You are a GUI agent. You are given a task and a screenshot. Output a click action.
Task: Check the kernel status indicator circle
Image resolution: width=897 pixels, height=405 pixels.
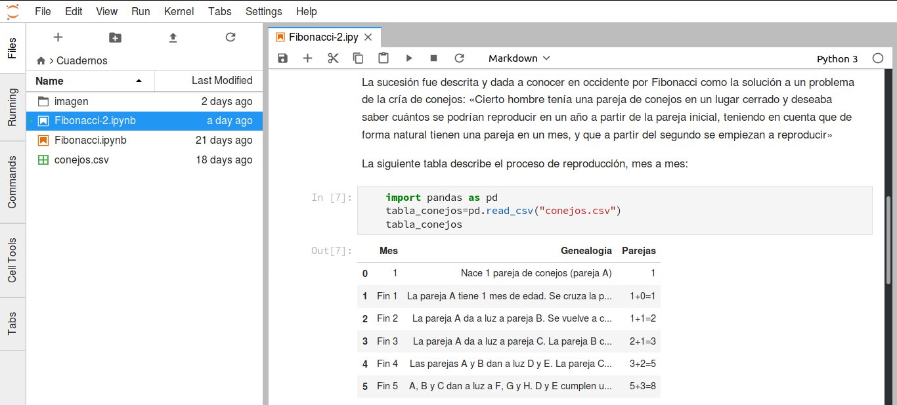click(878, 58)
